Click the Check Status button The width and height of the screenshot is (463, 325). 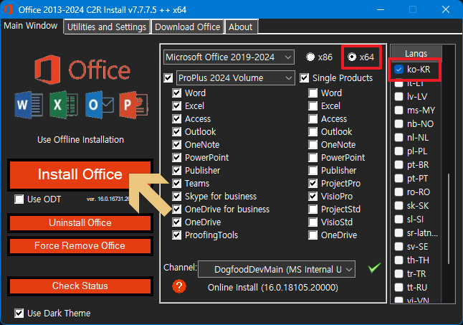pos(80,286)
